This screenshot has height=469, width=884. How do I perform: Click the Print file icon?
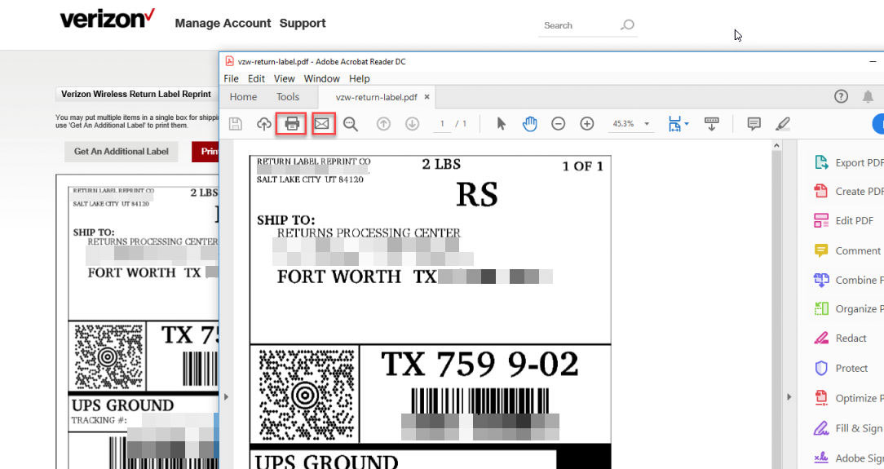point(292,124)
